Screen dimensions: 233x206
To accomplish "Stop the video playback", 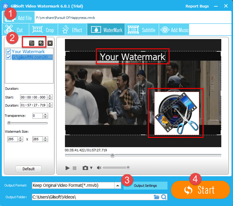I will 75,168.
